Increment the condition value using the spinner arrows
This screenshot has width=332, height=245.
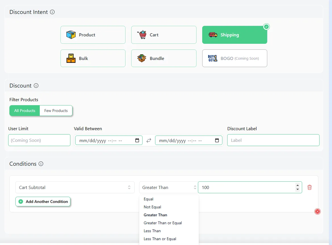[x=297, y=185]
